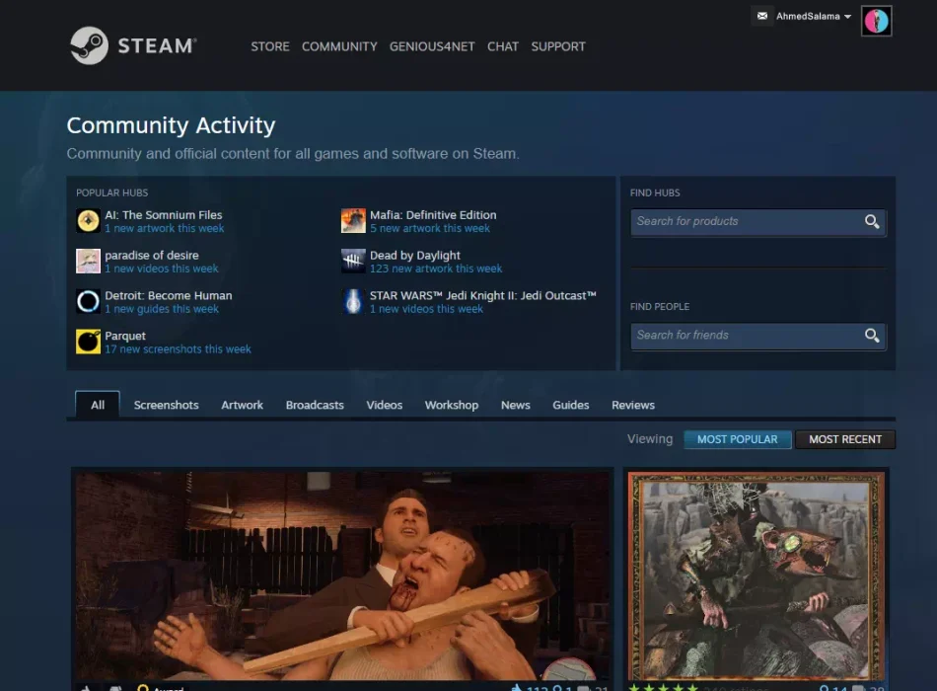
Task: Open the COMMUNITY menu
Action: [339, 46]
